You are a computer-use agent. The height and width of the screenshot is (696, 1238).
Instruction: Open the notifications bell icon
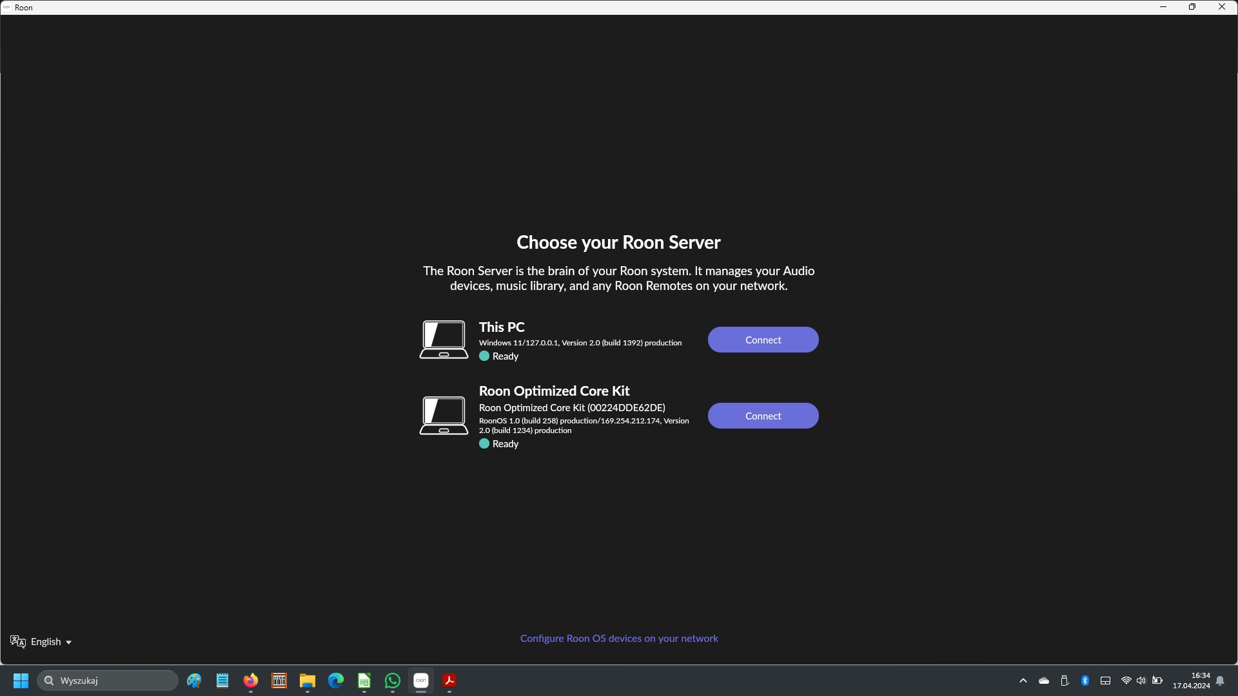pos(1220,681)
